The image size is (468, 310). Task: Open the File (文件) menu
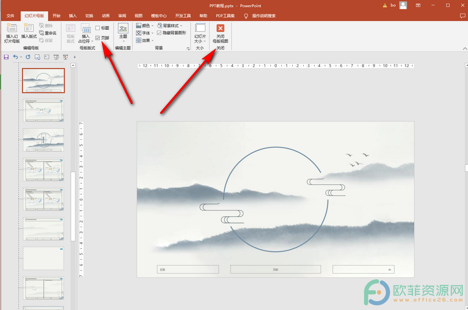pyautogui.click(x=10, y=16)
